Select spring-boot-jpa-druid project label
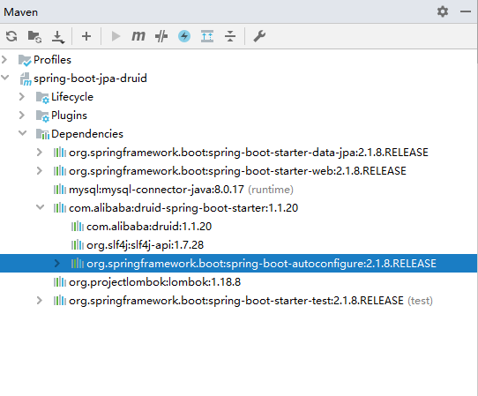The height and width of the screenshot is (396, 478). point(90,78)
